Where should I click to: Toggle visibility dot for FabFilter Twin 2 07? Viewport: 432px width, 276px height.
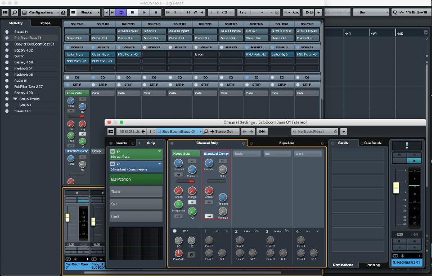point(7,86)
